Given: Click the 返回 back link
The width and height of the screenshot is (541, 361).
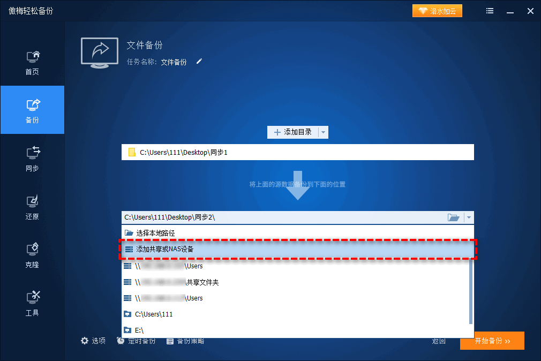Looking at the screenshot, I should pyautogui.click(x=439, y=341).
